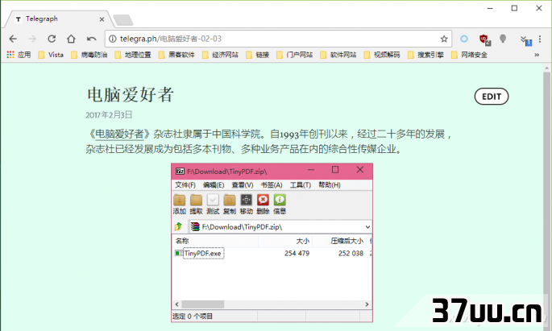Open the 应用 apps shortcut
The width and height of the screenshot is (552, 331).
click(19, 55)
